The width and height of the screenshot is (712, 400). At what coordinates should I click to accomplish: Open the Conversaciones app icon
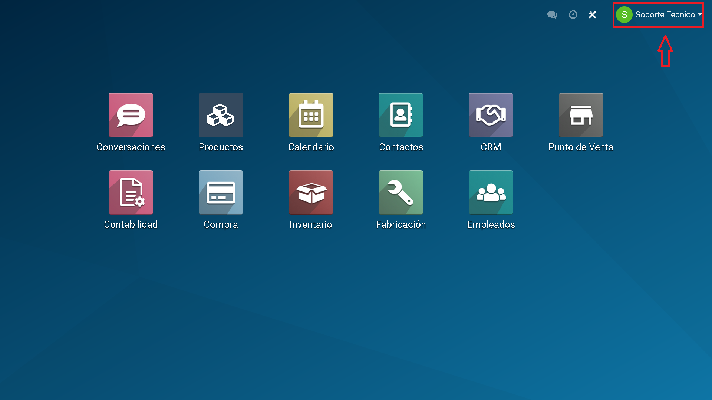tap(131, 115)
